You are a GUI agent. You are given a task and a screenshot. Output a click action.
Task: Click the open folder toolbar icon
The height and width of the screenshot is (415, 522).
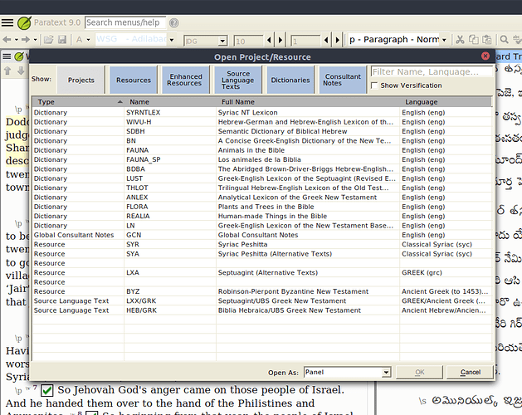(49, 40)
